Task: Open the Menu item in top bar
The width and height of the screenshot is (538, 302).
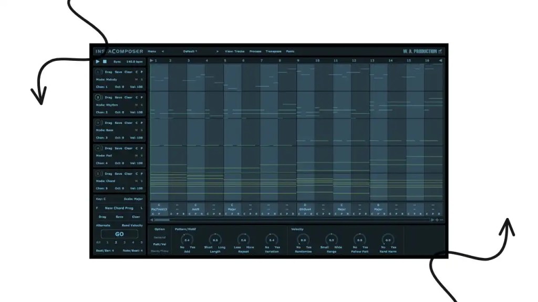Action: tap(152, 51)
